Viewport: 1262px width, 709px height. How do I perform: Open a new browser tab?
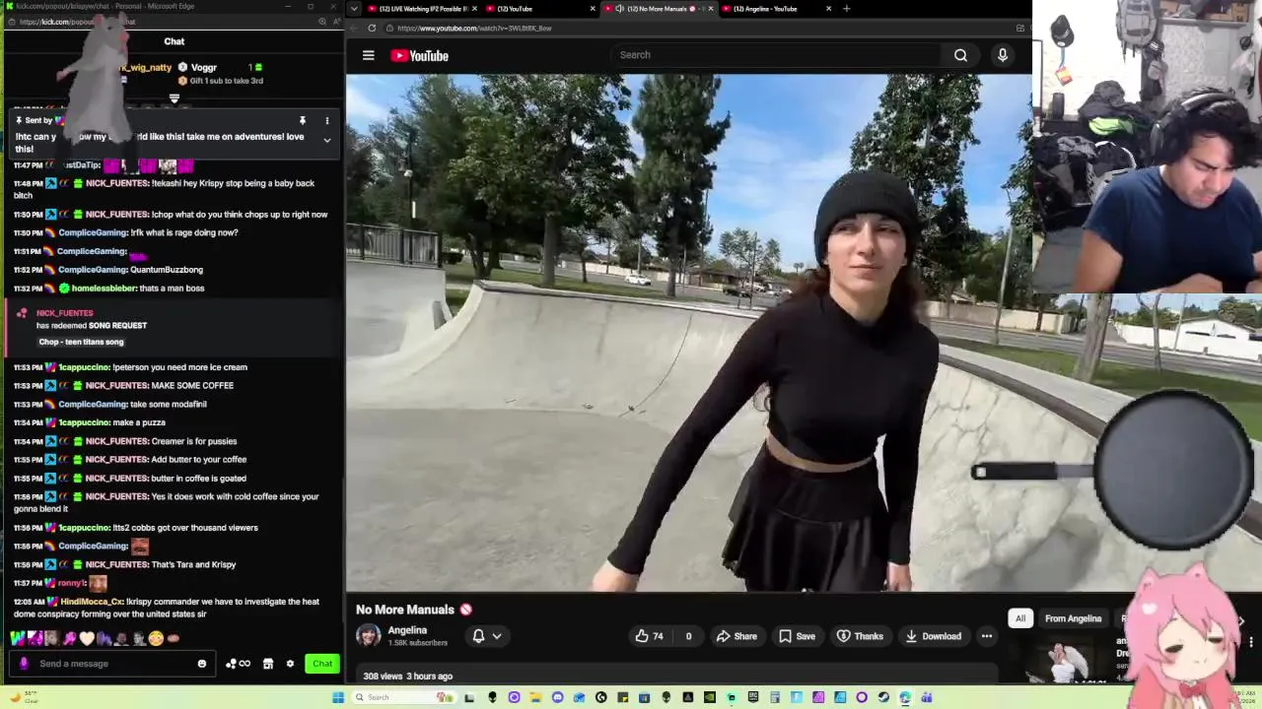[846, 9]
